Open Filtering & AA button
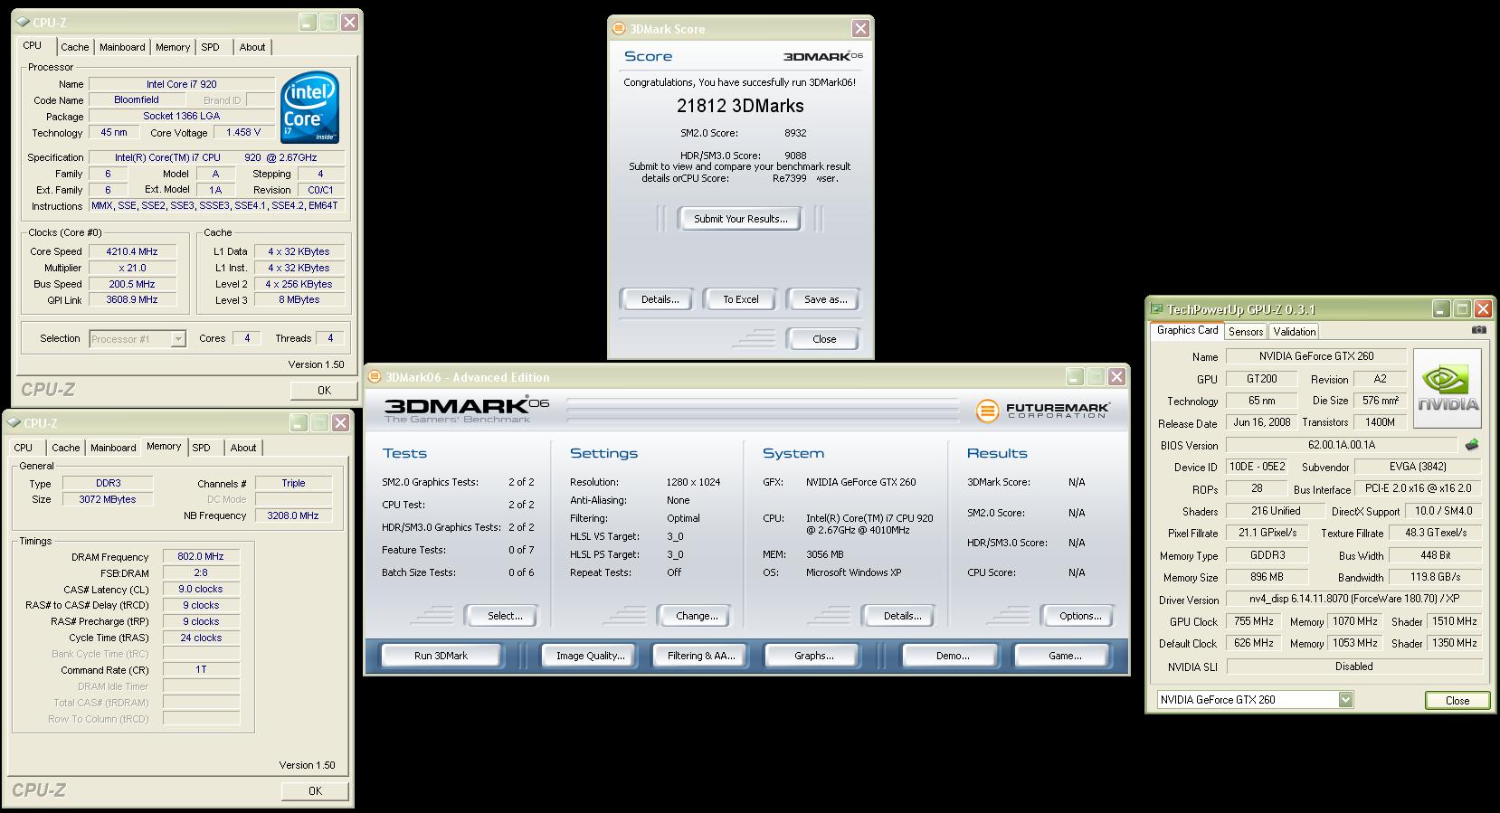 [700, 656]
